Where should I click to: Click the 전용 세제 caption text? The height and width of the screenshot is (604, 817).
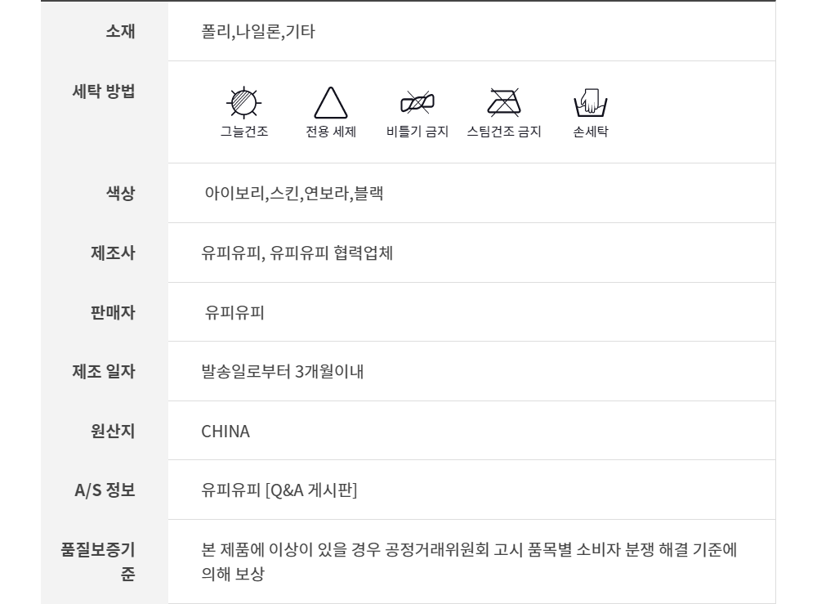[330, 131]
